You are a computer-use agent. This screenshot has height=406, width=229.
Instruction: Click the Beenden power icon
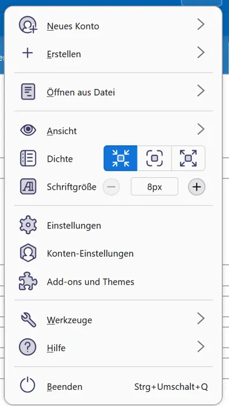pos(27,385)
